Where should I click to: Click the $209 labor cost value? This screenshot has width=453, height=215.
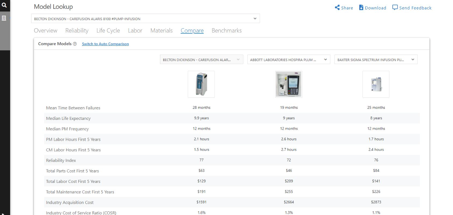[x=289, y=181]
